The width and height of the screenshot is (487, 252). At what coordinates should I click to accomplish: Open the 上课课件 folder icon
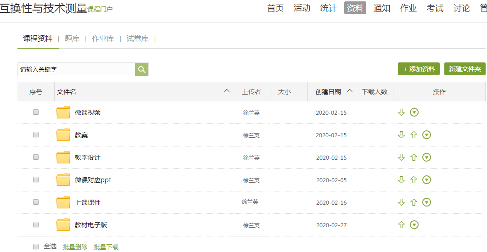coord(63,202)
